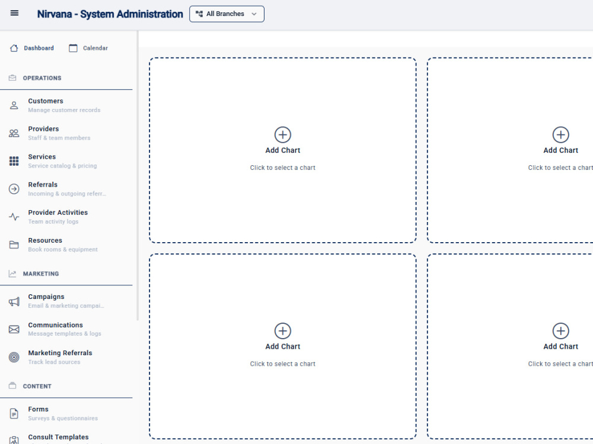Click 'Click to select a chart' in top-left card
Screen dimensions: 593x444
[282, 168]
